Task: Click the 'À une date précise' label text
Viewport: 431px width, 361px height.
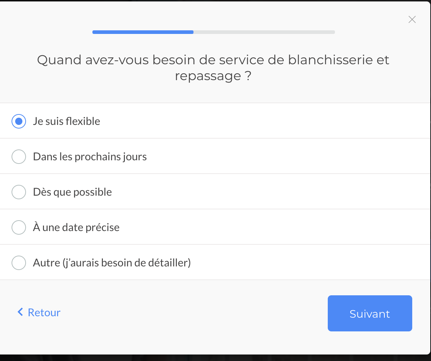Action: click(76, 227)
